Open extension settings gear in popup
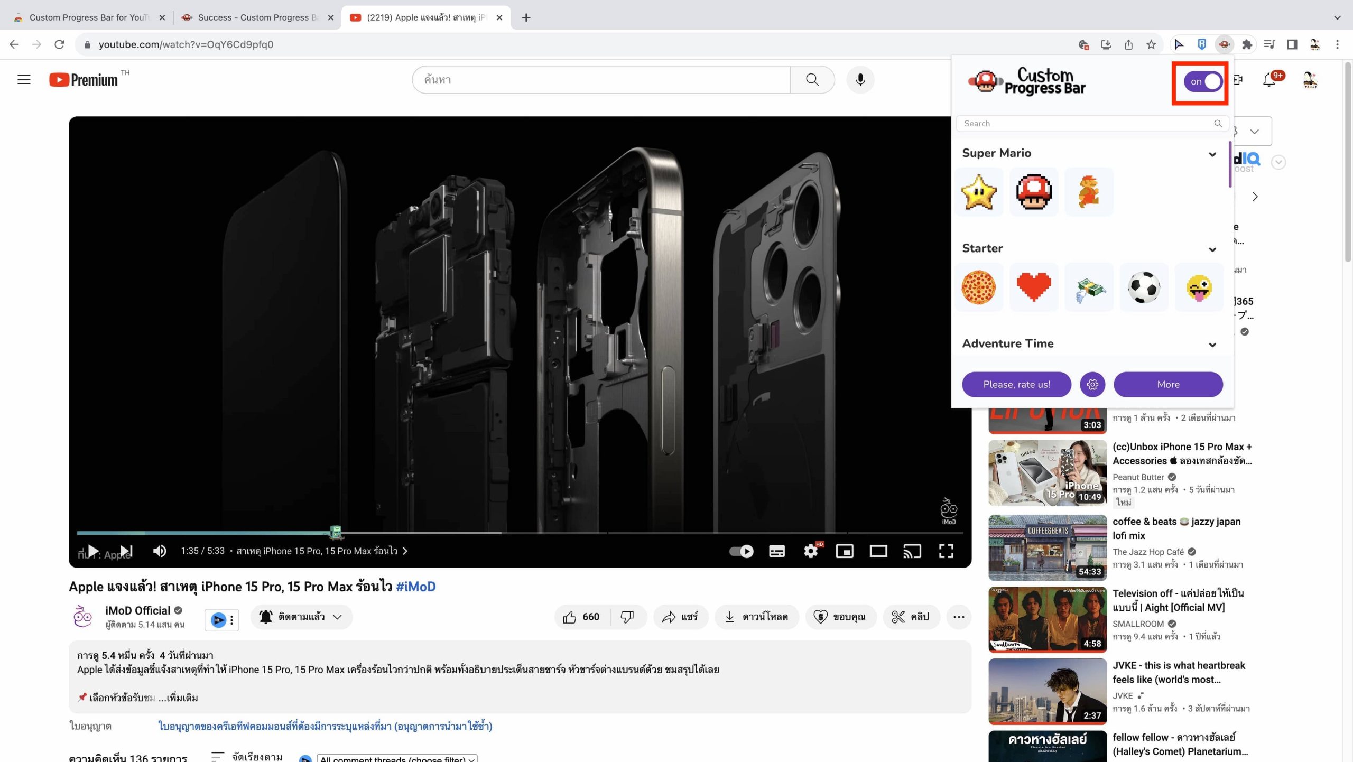 pyautogui.click(x=1092, y=385)
